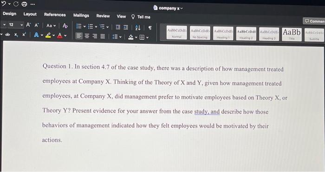Open the Shading color dropdown arrow
Image resolution: width=325 pixels, height=172 pixels.
click(x=136, y=38)
